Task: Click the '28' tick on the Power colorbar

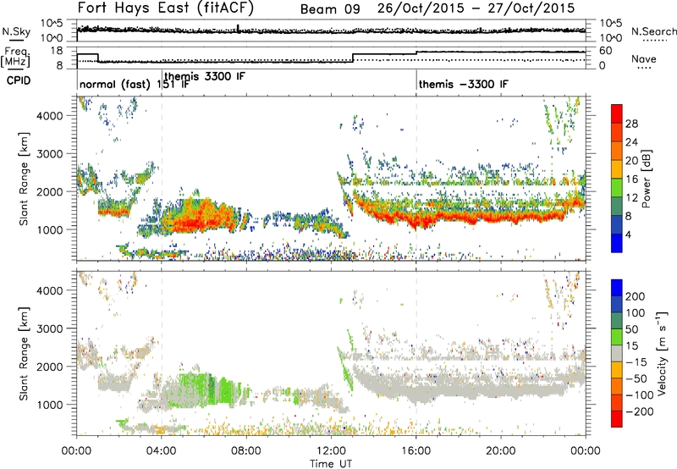Action: tap(631, 124)
